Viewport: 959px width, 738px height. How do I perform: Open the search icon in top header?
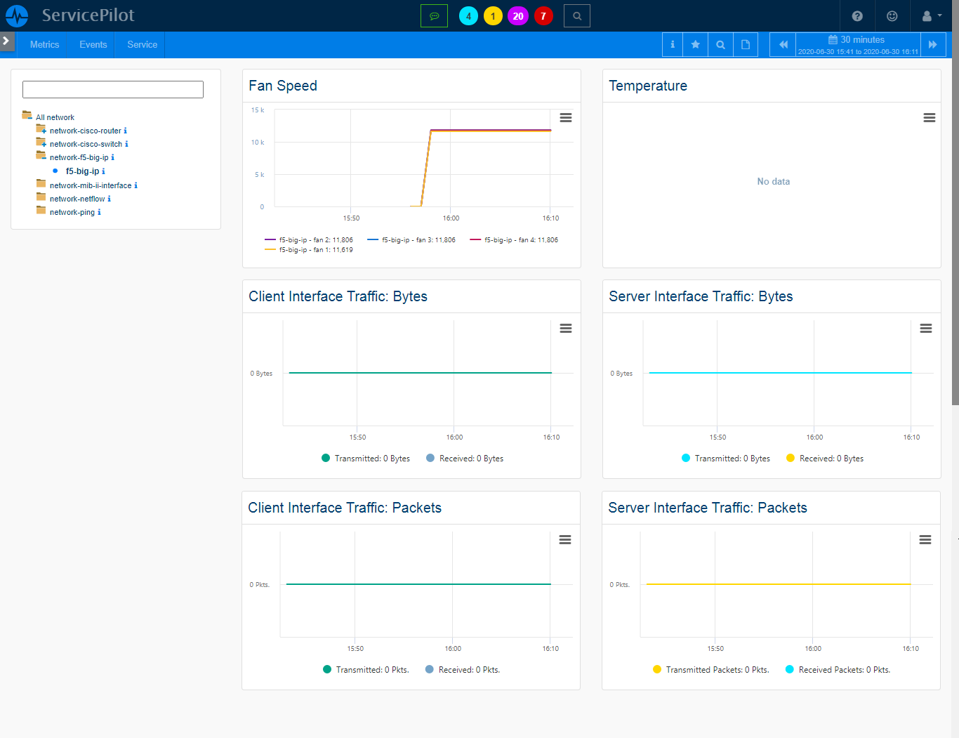(576, 15)
